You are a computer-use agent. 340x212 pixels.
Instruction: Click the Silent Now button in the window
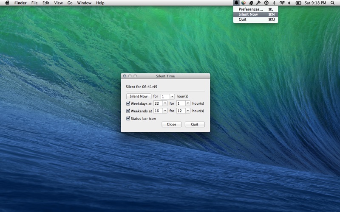point(139,96)
